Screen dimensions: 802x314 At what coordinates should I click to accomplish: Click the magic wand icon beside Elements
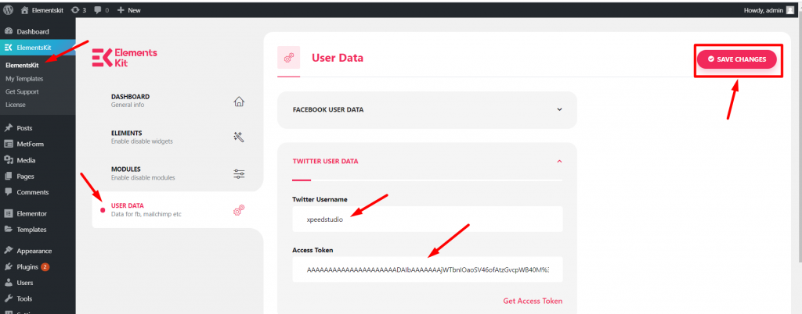click(239, 137)
